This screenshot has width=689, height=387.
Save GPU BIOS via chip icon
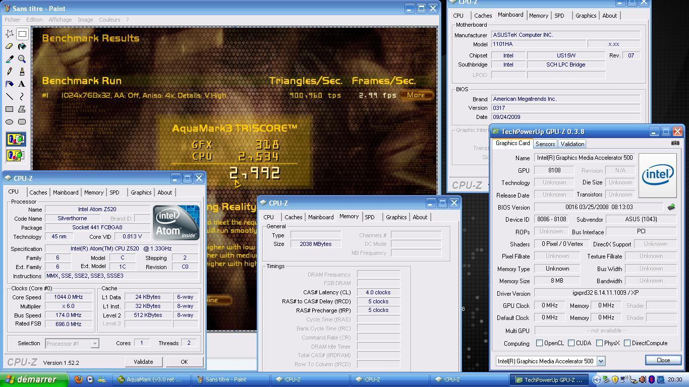pos(671,207)
